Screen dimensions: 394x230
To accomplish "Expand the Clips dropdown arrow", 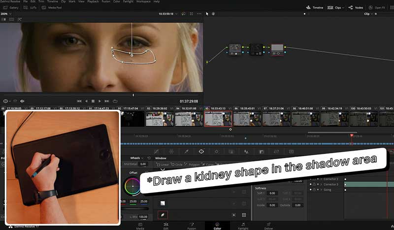I will 343,8.
